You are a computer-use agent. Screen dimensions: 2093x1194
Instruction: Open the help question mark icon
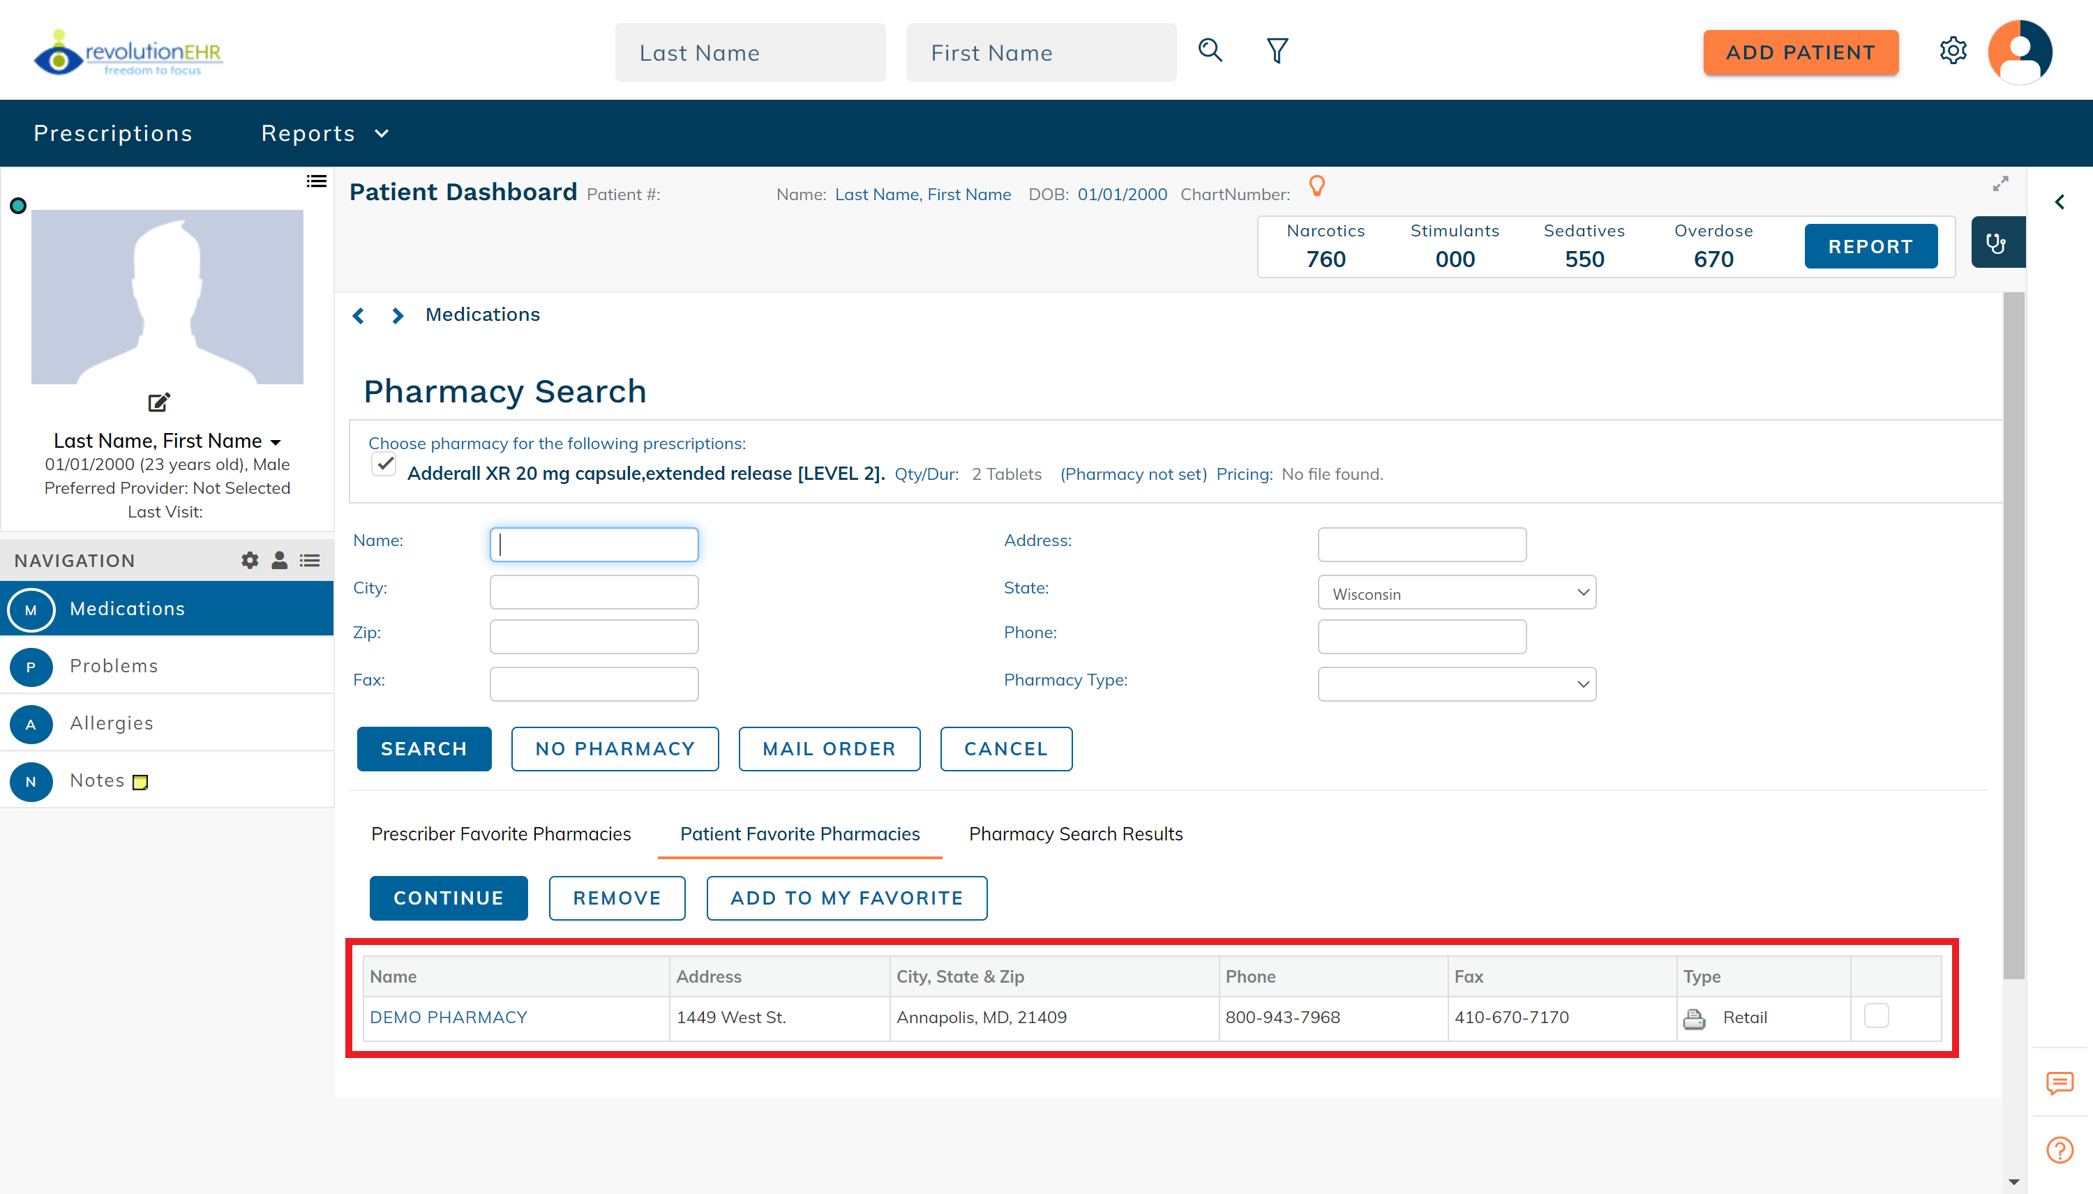[2060, 1150]
